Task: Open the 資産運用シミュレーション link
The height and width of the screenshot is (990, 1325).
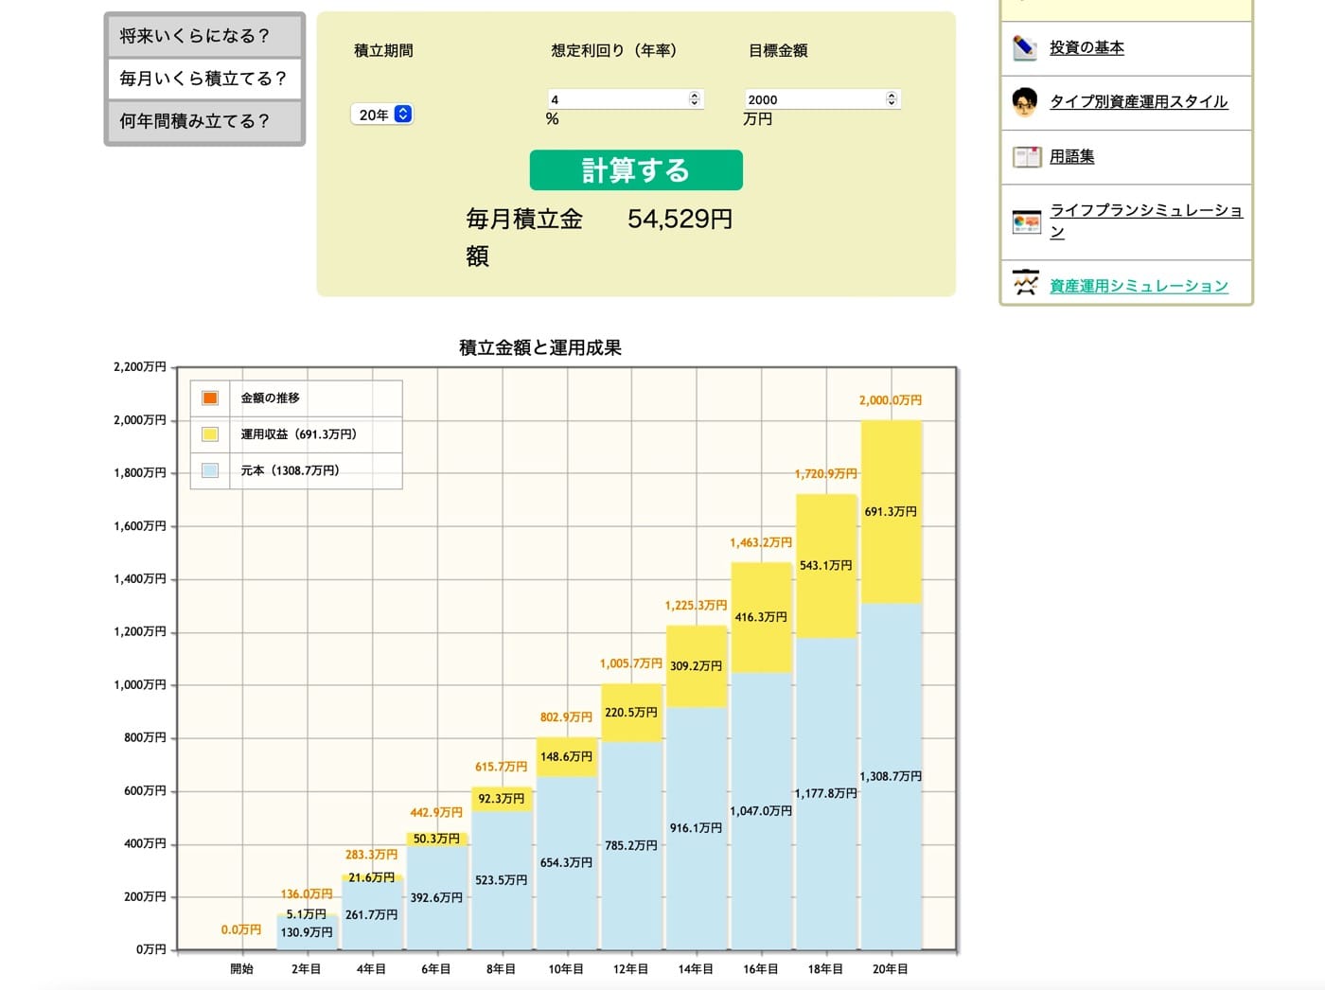Action: 1139,286
